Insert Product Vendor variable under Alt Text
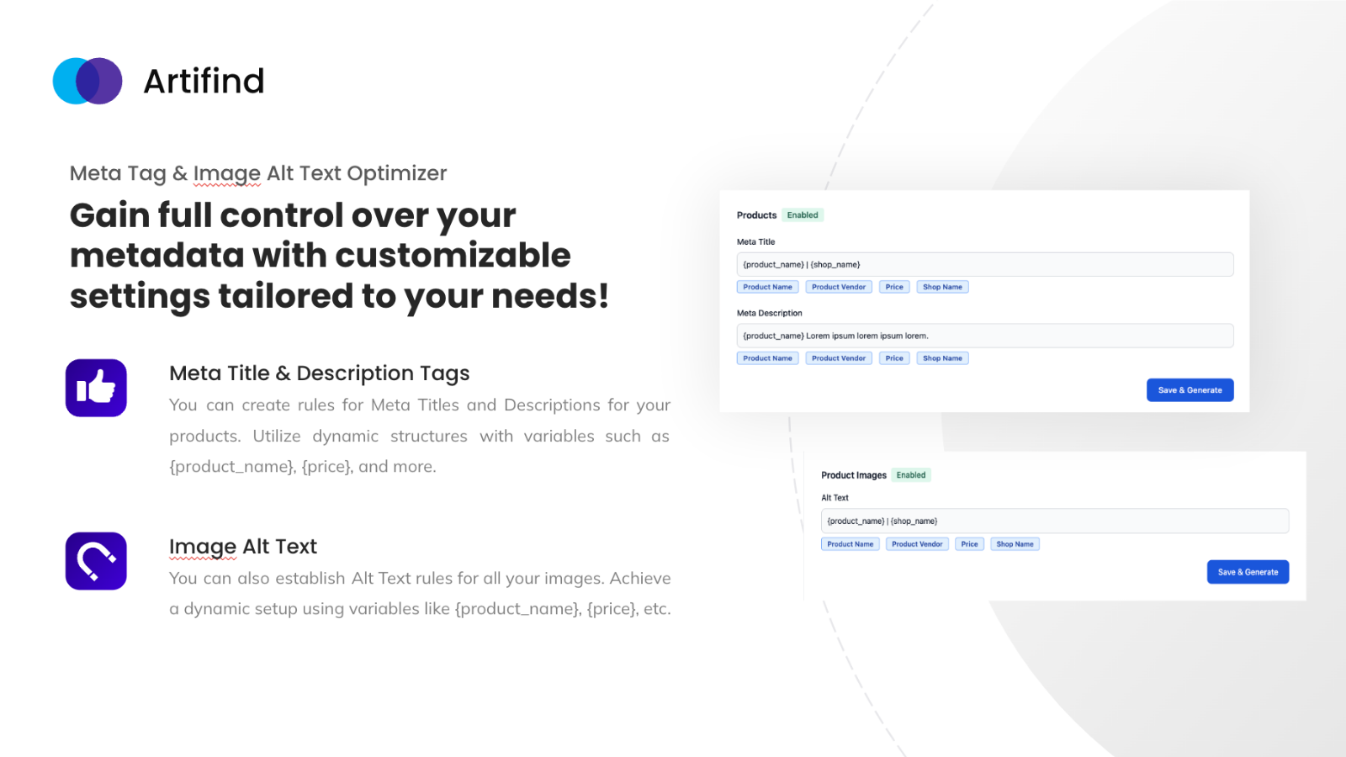This screenshot has height=757, width=1346. click(x=917, y=544)
